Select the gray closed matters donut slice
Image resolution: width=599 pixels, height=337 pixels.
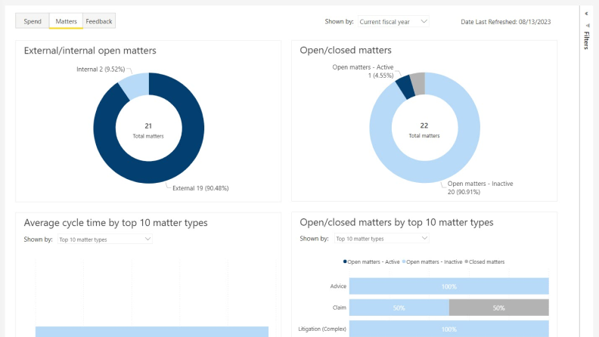pos(418,82)
